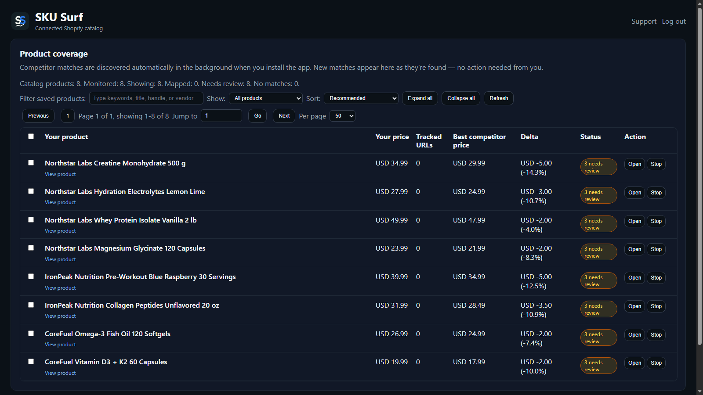Screen dimensions: 703x395
Task: Open the Whey Protein Isolate Vanilla row
Action: click(x=634, y=221)
